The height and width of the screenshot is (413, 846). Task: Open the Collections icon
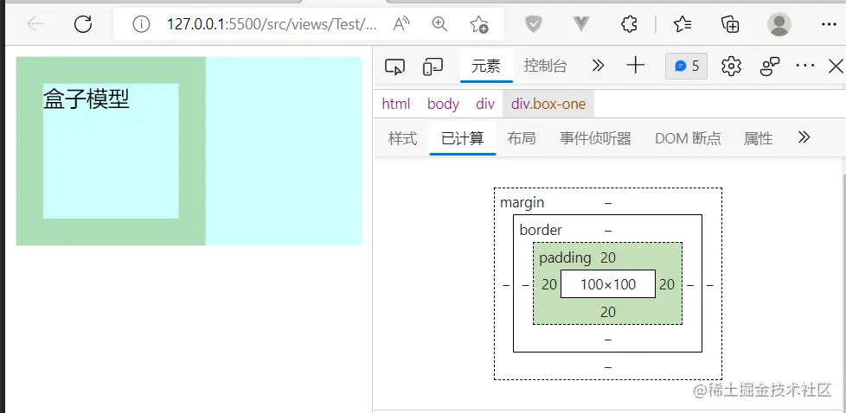(x=730, y=24)
